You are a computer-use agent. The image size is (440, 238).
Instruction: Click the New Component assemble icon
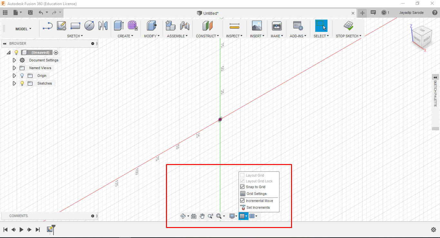(x=170, y=26)
